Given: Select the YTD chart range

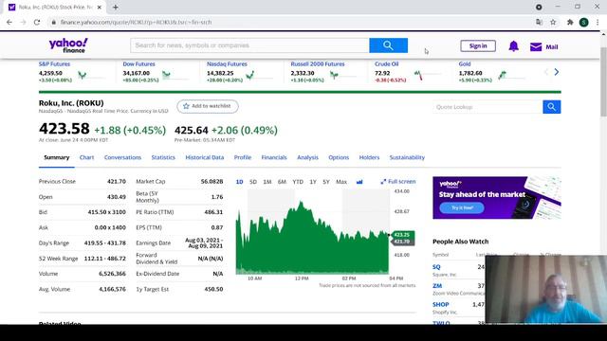Looking at the screenshot, I should click(298, 182).
